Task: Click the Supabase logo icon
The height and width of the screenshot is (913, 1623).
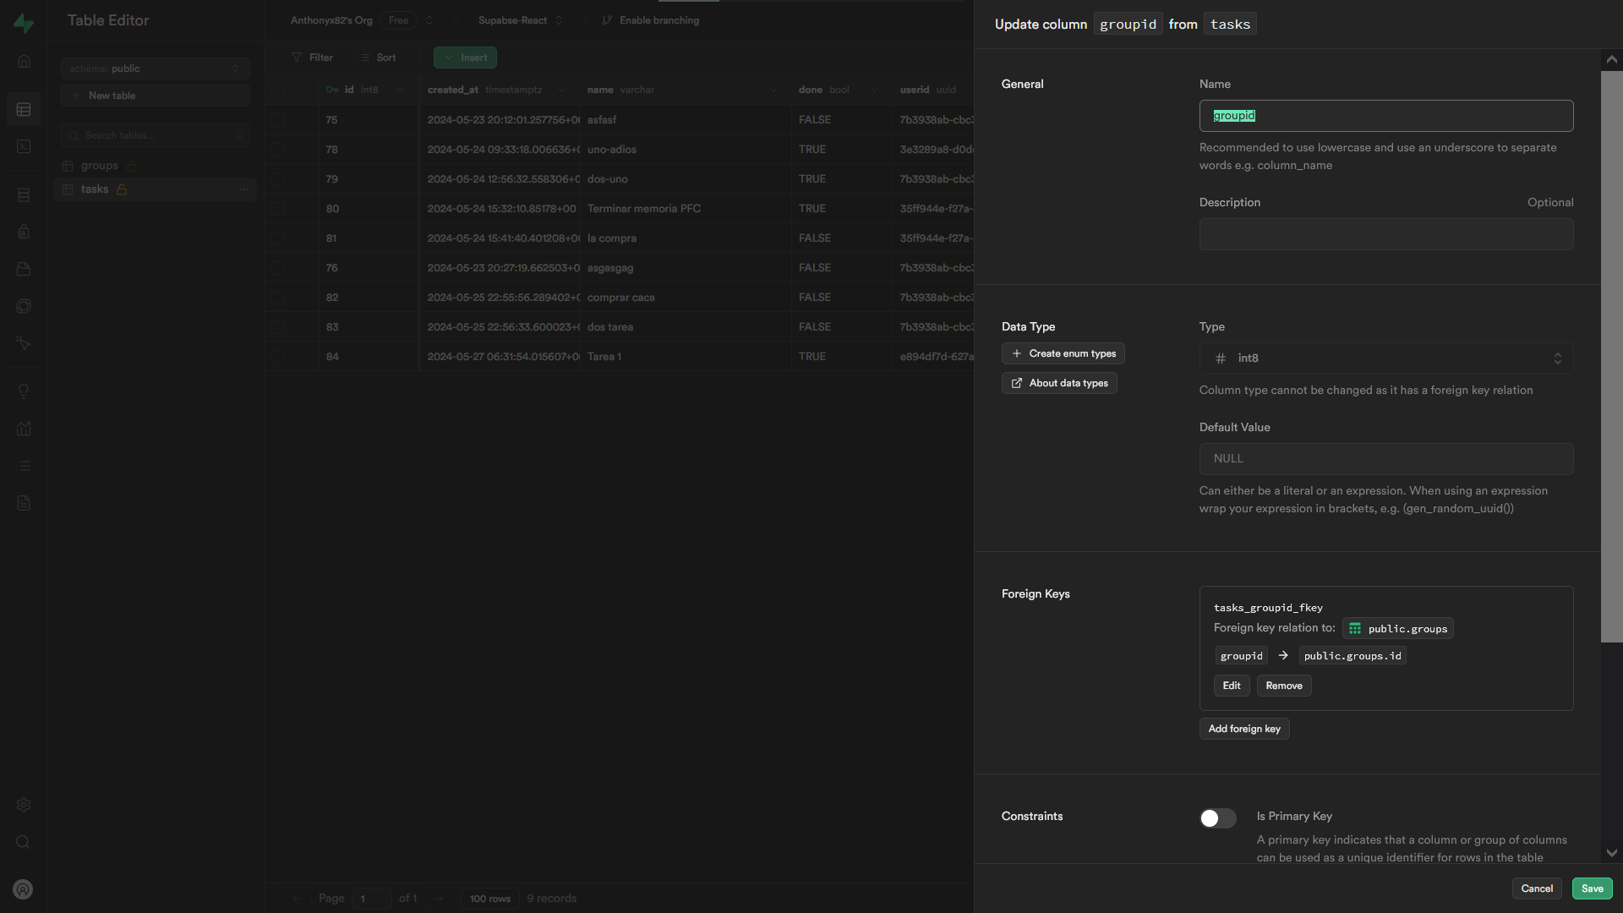Action: click(x=24, y=24)
